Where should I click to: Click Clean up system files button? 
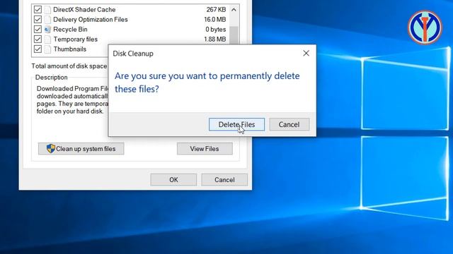pos(81,149)
